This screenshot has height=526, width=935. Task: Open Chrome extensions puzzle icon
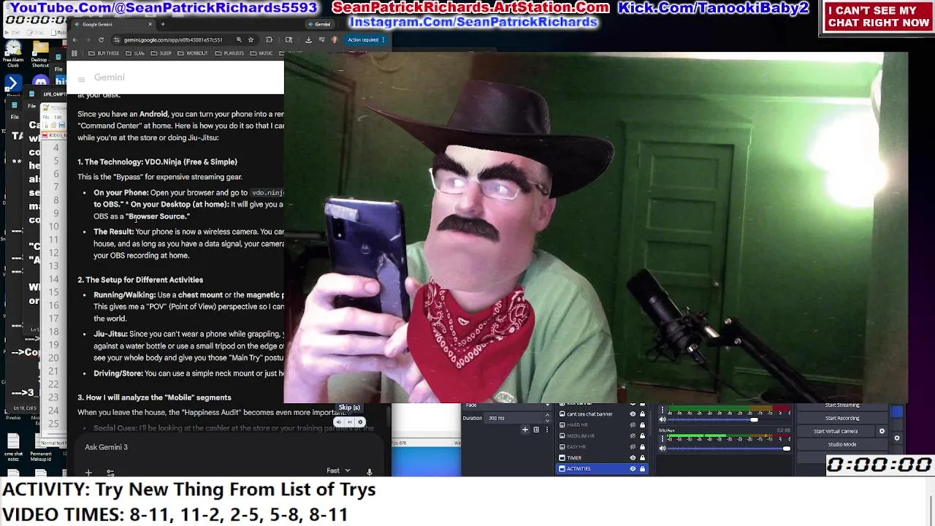[269, 39]
